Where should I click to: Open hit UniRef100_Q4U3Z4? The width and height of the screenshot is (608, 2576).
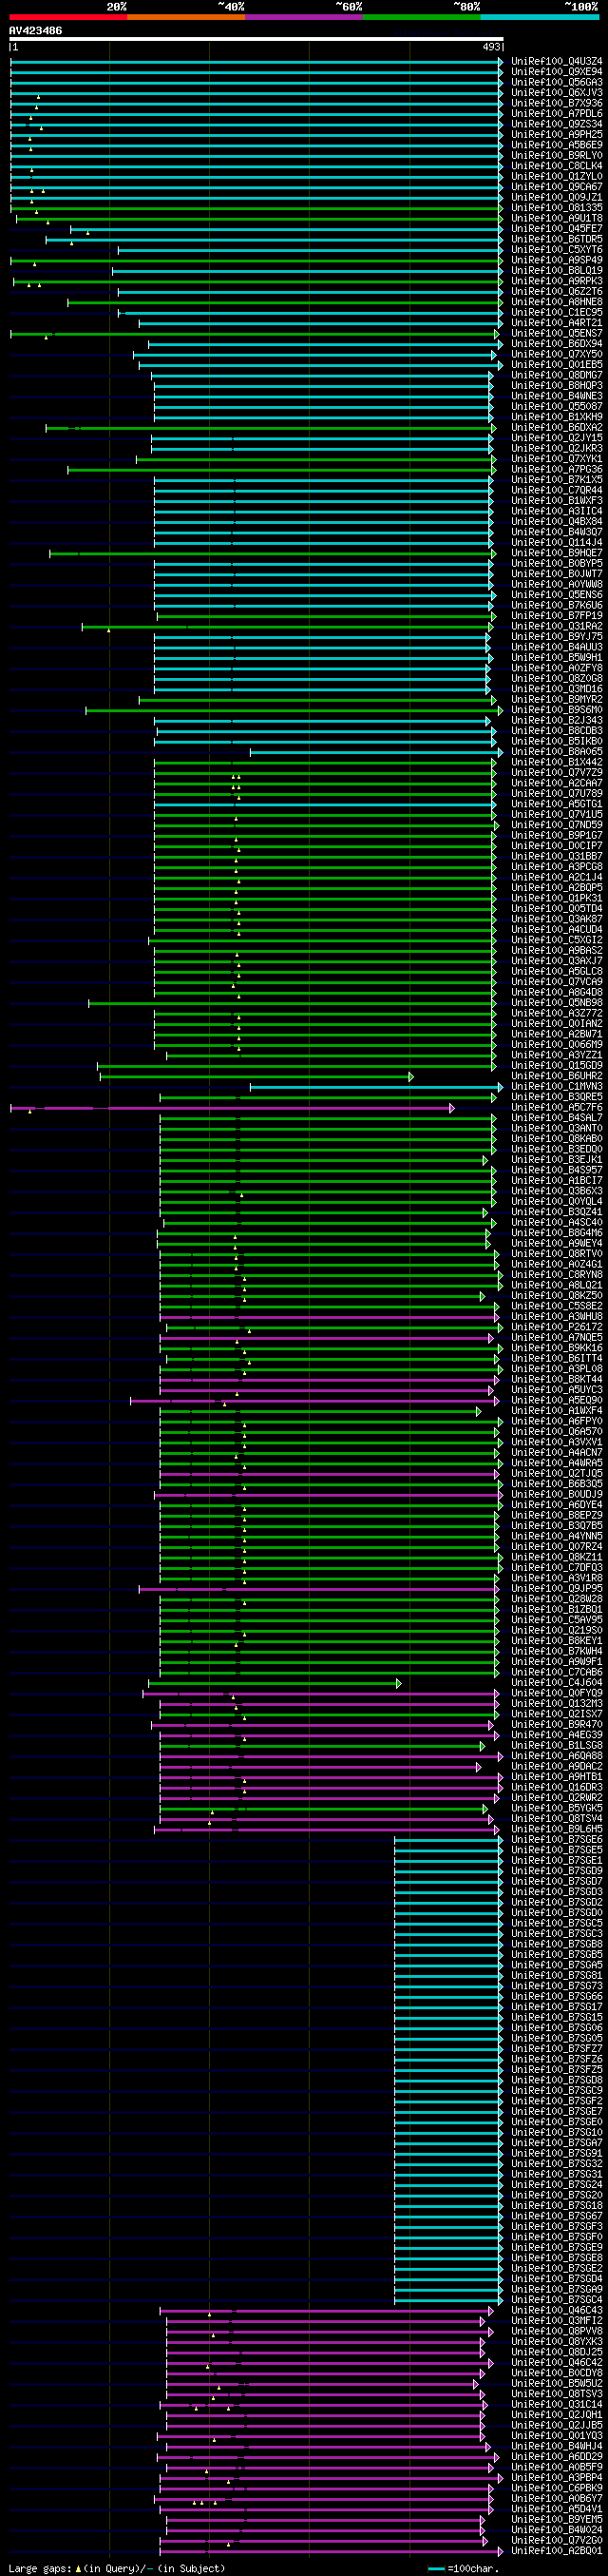(556, 62)
